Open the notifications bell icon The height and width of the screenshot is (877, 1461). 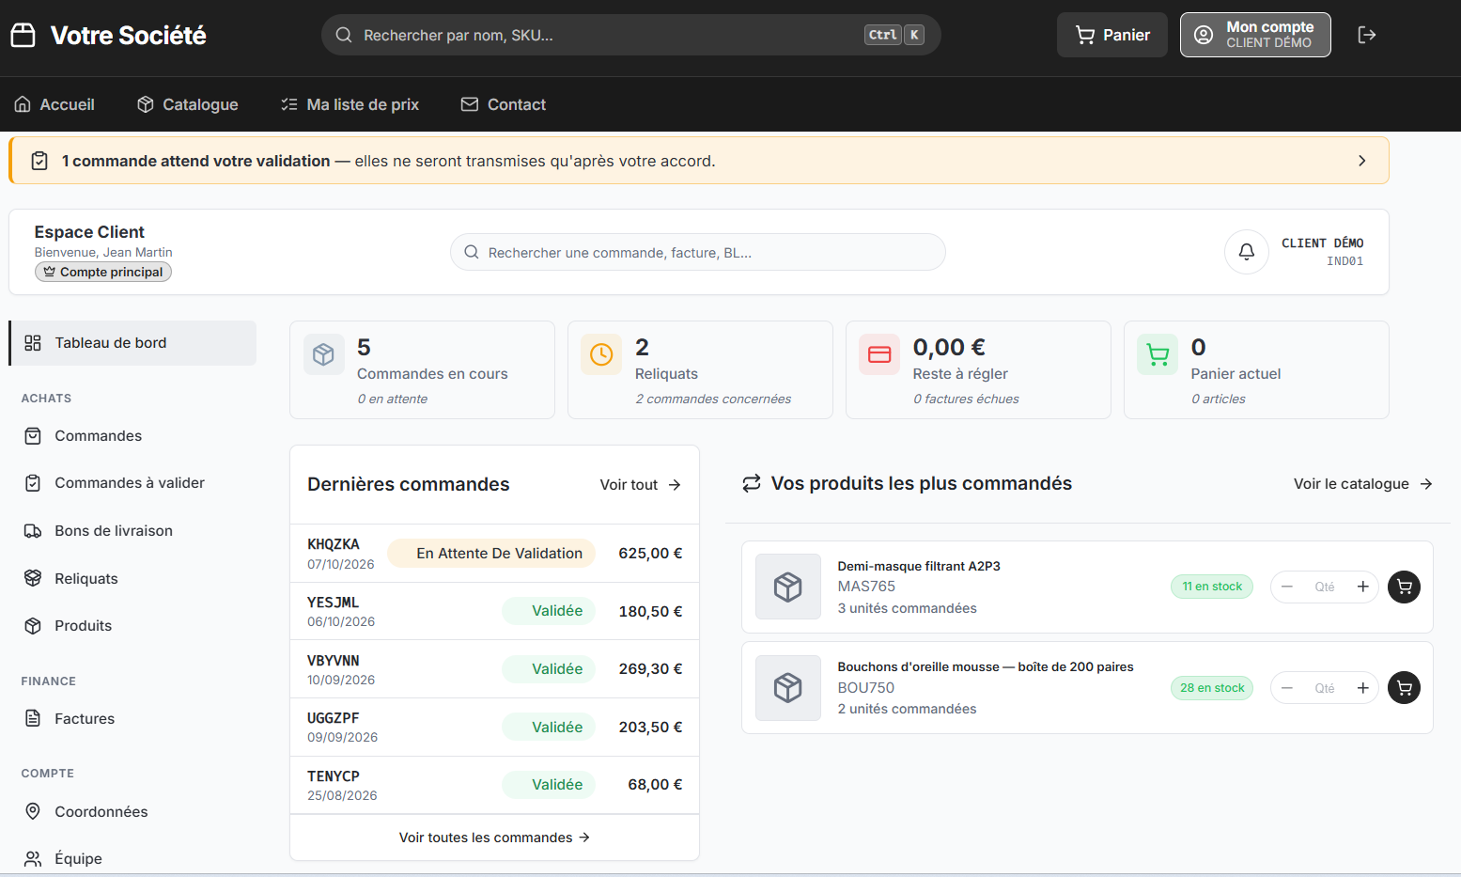[1246, 252]
